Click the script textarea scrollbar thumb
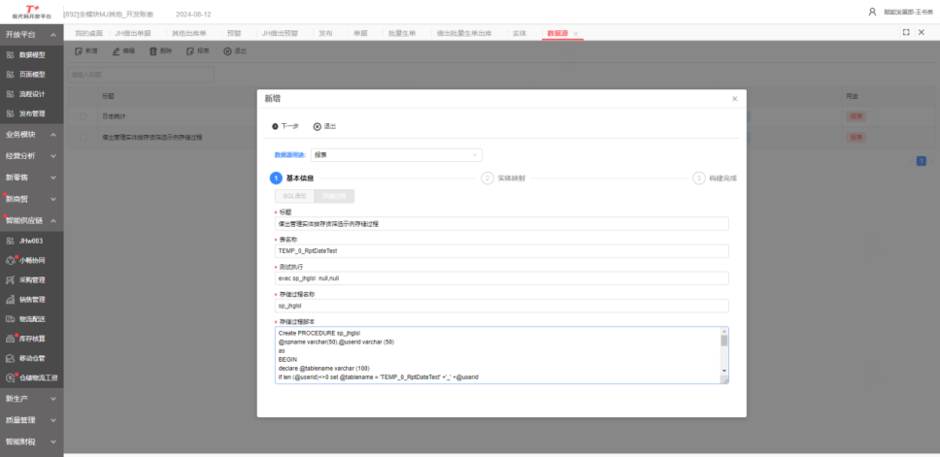This screenshot has height=457, width=940. click(724, 341)
